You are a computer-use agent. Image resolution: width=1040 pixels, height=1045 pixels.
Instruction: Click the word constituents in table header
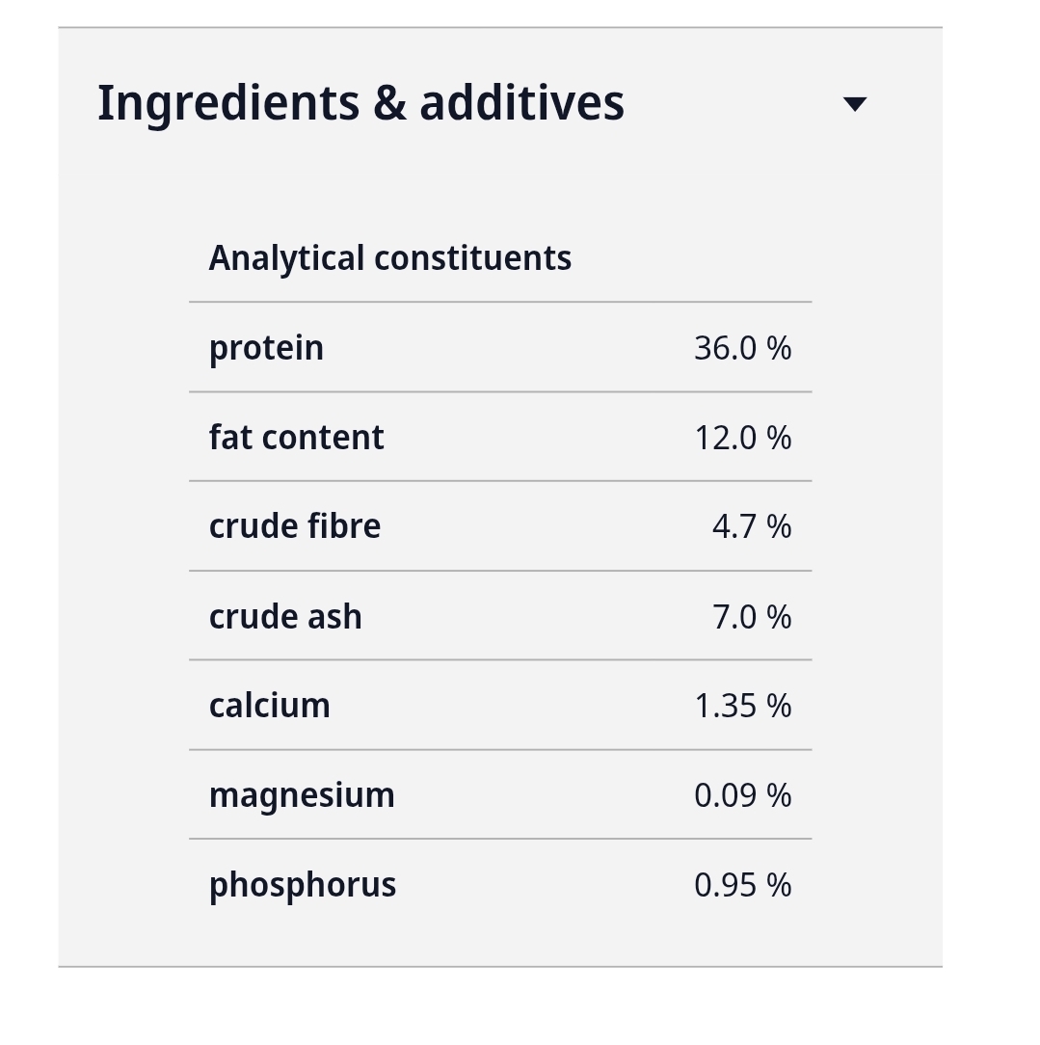pos(472,258)
